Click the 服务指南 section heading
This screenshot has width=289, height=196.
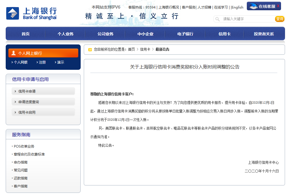click(x=21, y=135)
